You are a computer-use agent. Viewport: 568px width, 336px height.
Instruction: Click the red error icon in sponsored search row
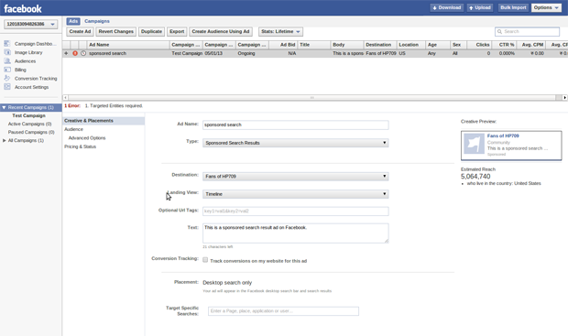75,53
